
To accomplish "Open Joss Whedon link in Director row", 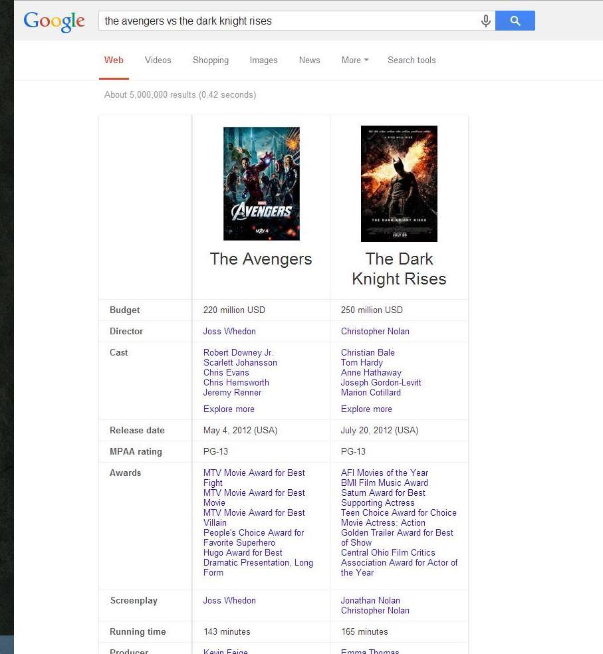I will 229,331.
